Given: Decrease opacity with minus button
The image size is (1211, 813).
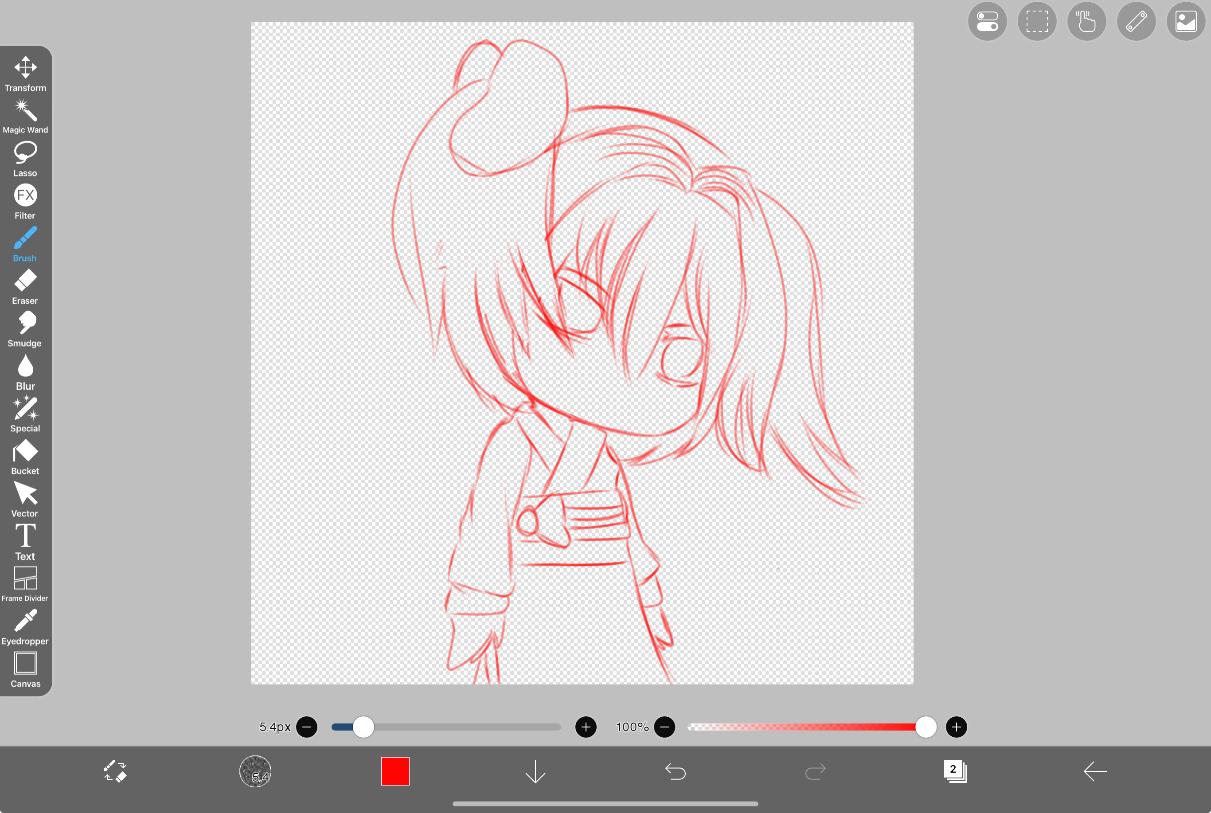Looking at the screenshot, I should point(664,727).
